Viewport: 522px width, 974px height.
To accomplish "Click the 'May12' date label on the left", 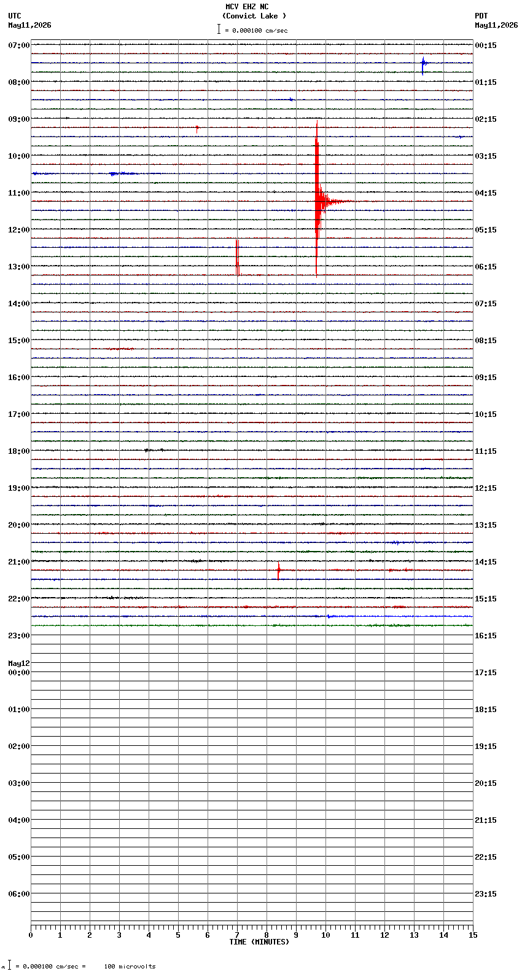I will pos(19,663).
